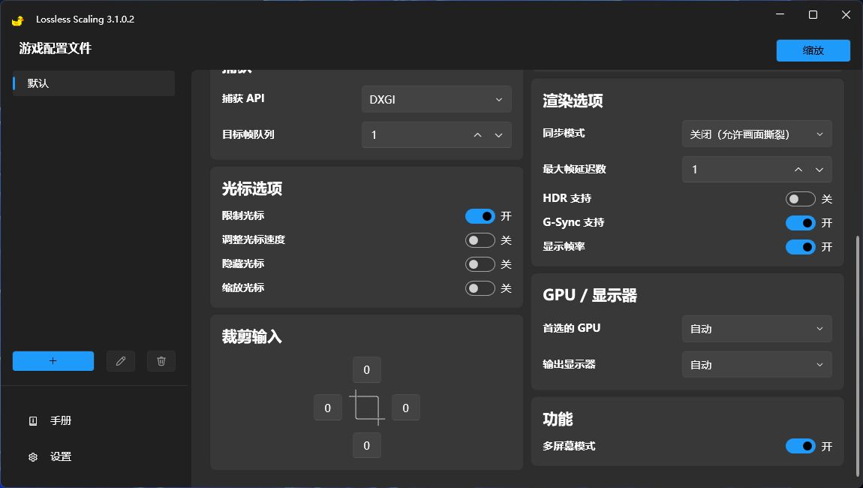Increase 最大帧延迟数 with up arrow
Image resolution: width=863 pixels, height=488 pixels.
(798, 170)
